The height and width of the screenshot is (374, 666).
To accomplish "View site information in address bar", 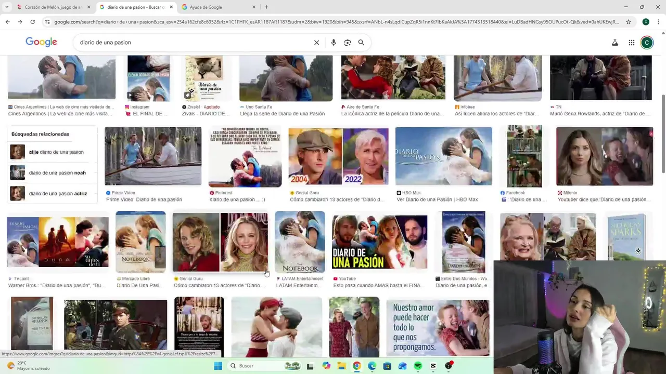I will [x=47, y=22].
